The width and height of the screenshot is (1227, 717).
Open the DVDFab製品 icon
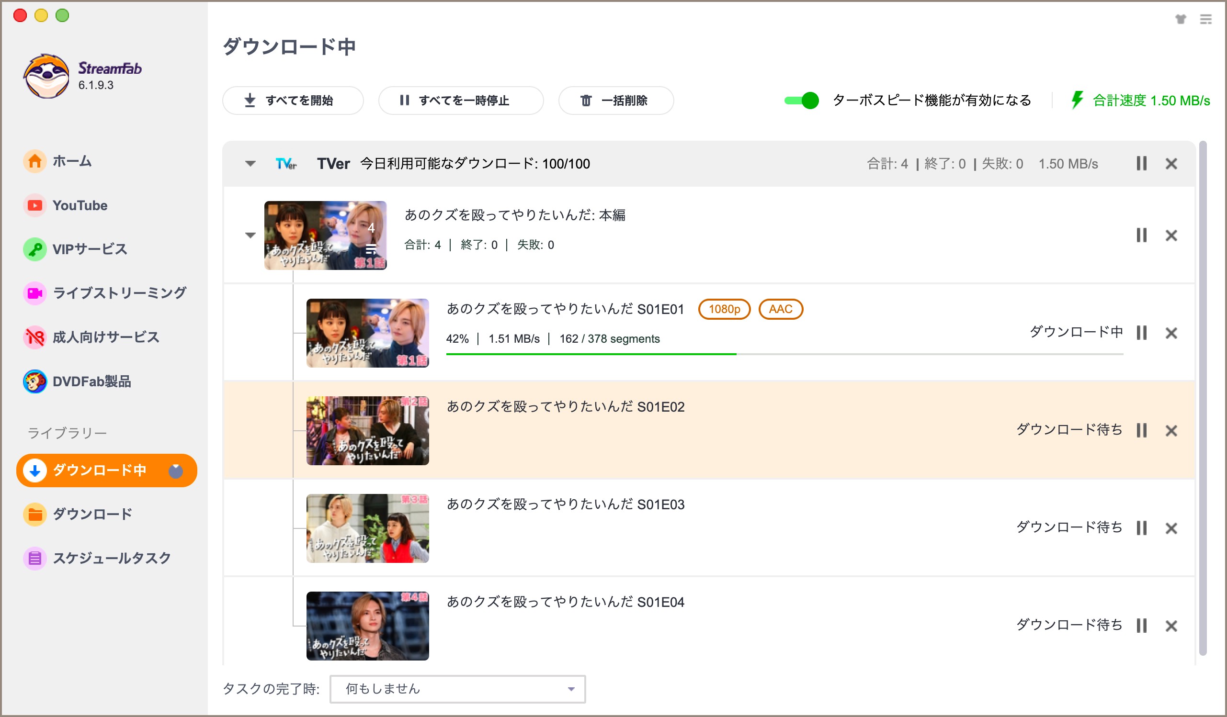(x=34, y=381)
